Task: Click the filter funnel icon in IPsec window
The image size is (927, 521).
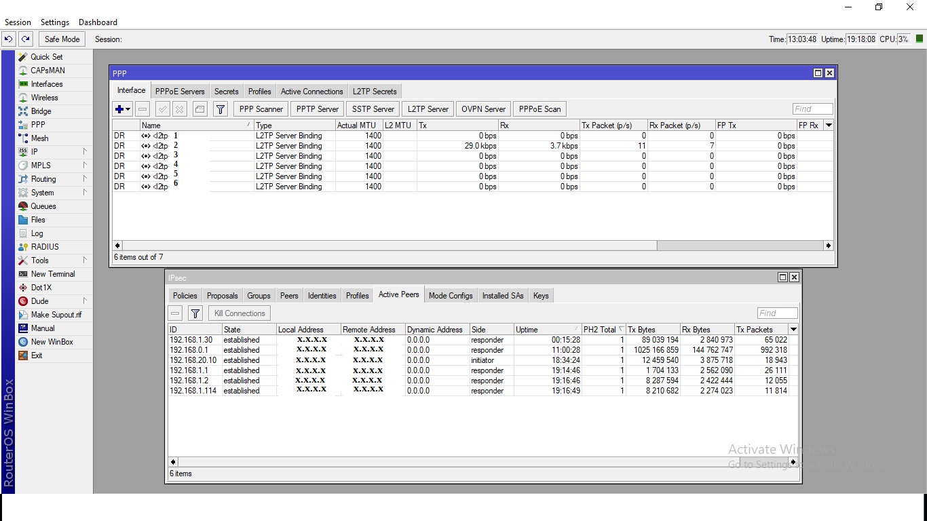Action: [195, 313]
